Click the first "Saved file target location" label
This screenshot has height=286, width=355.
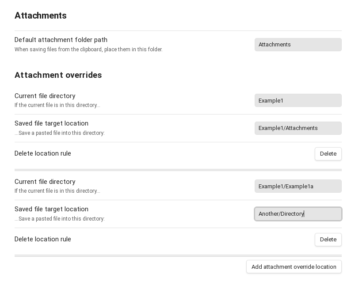coord(51,123)
